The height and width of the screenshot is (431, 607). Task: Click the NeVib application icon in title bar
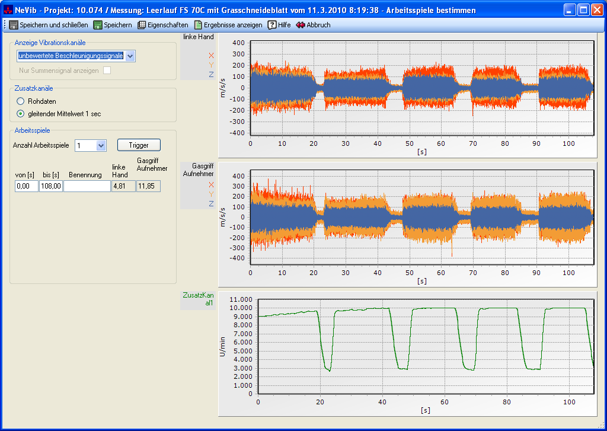(8, 10)
